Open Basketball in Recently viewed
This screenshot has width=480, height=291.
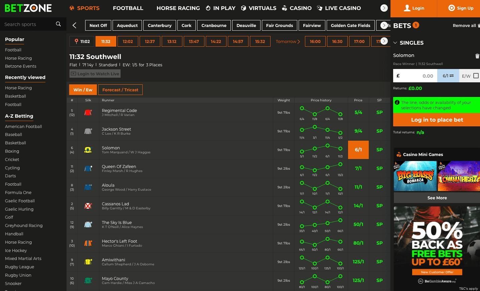click(15, 96)
